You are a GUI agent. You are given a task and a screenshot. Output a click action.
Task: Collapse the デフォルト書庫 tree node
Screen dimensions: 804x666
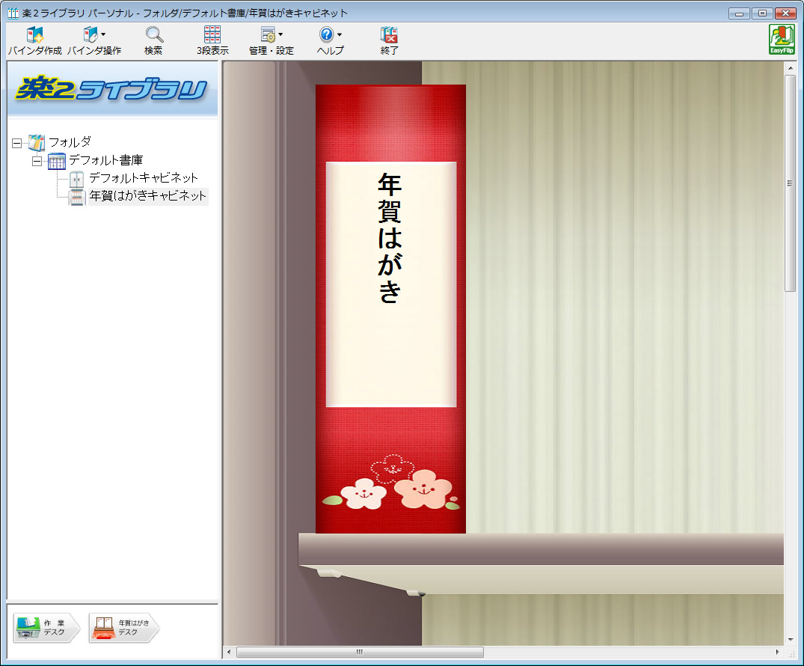tap(37, 161)
